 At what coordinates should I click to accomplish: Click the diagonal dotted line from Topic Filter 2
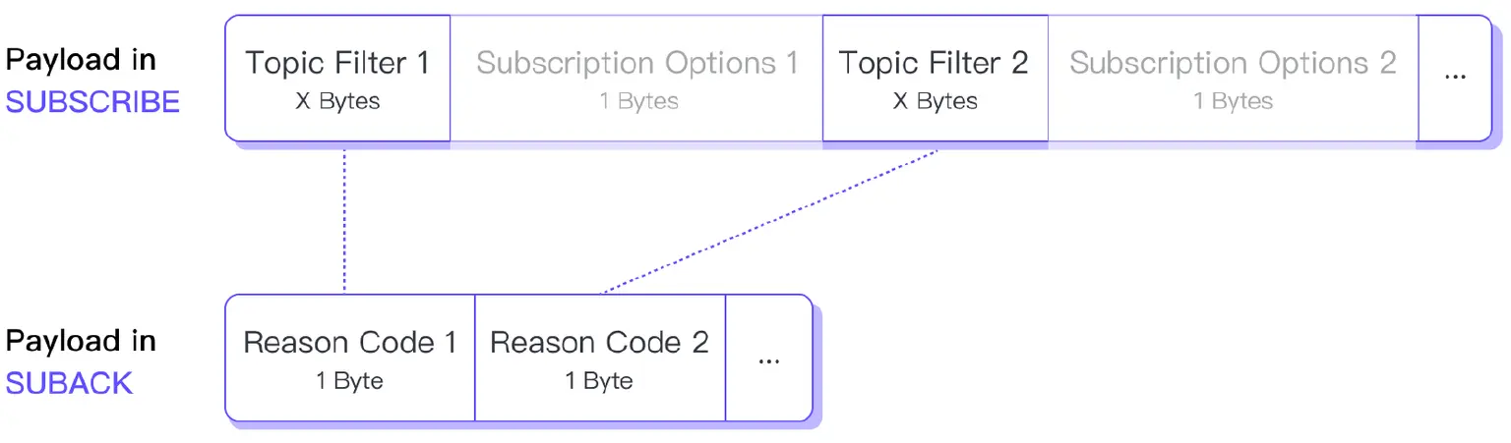point(767,222)
